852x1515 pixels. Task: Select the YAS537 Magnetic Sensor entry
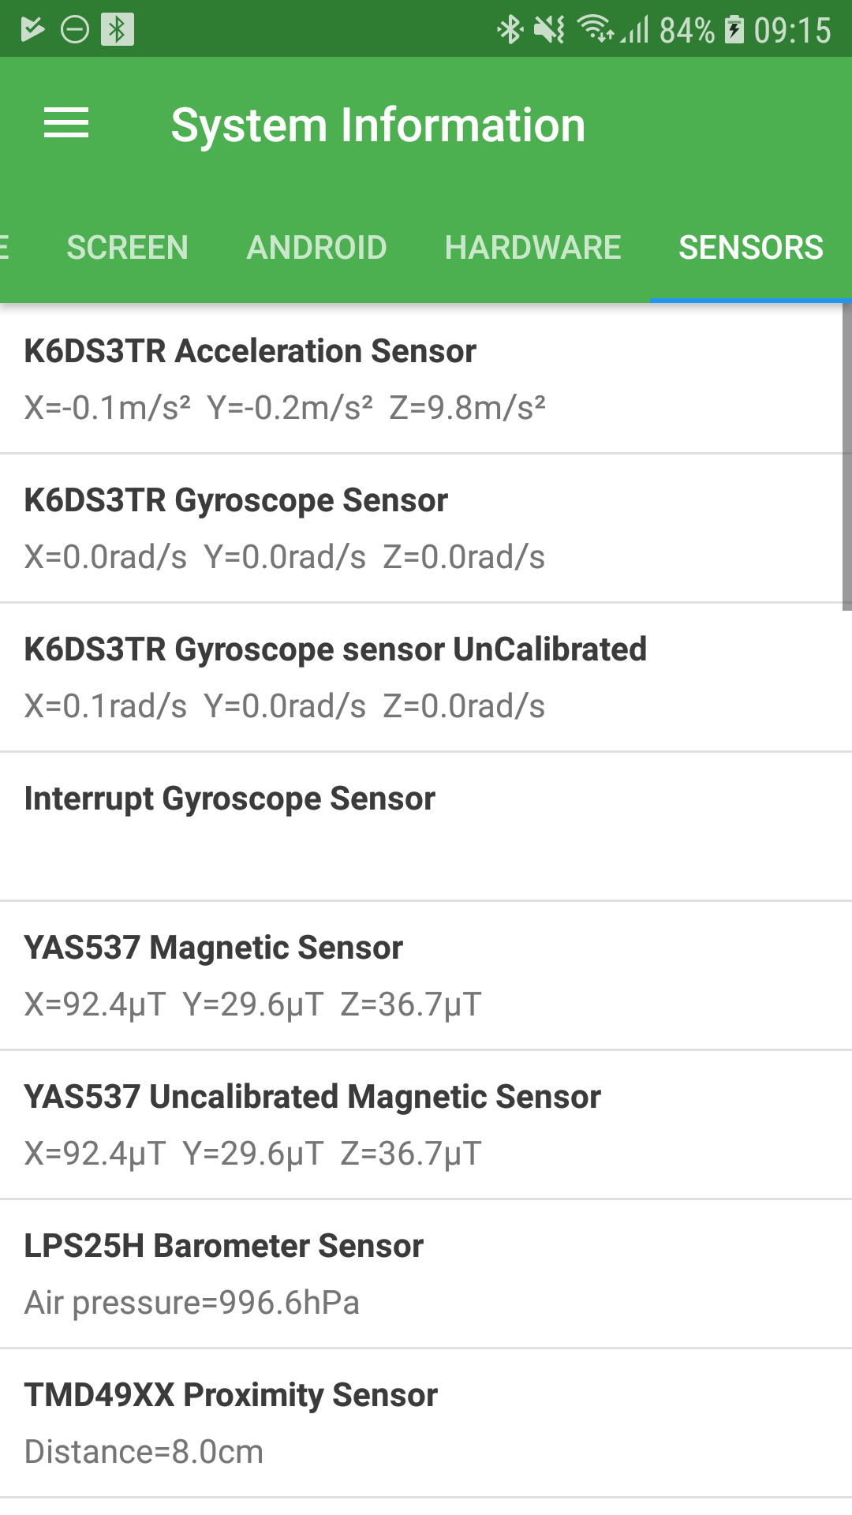(x=418, y=975)
